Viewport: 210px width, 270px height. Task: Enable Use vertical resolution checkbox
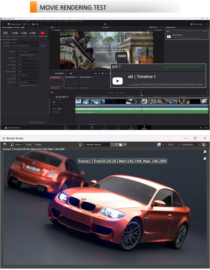[17, 55]
